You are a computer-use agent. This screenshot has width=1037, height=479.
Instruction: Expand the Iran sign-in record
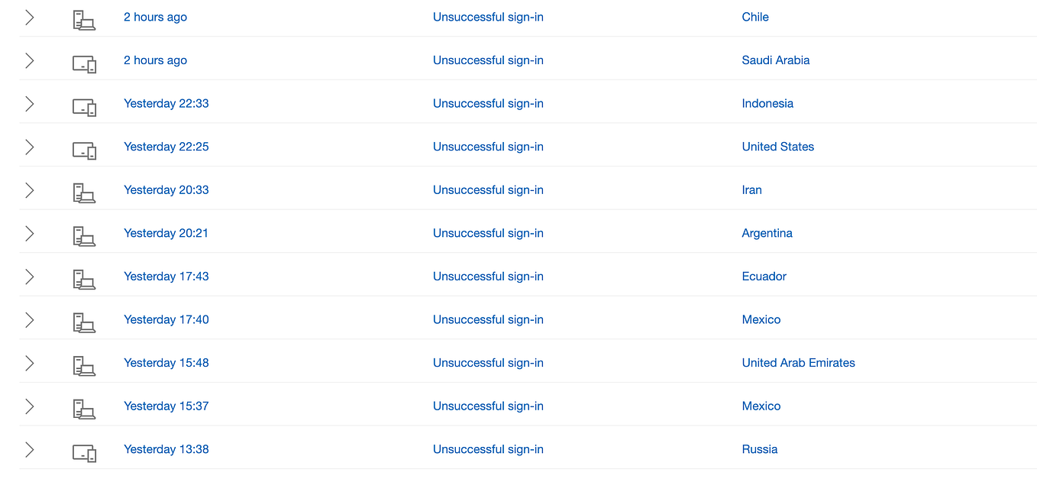29,189
